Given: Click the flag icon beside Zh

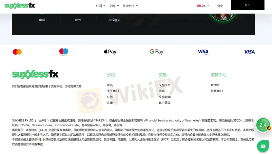Looking at the screenshot, I should tap(199, 6).
